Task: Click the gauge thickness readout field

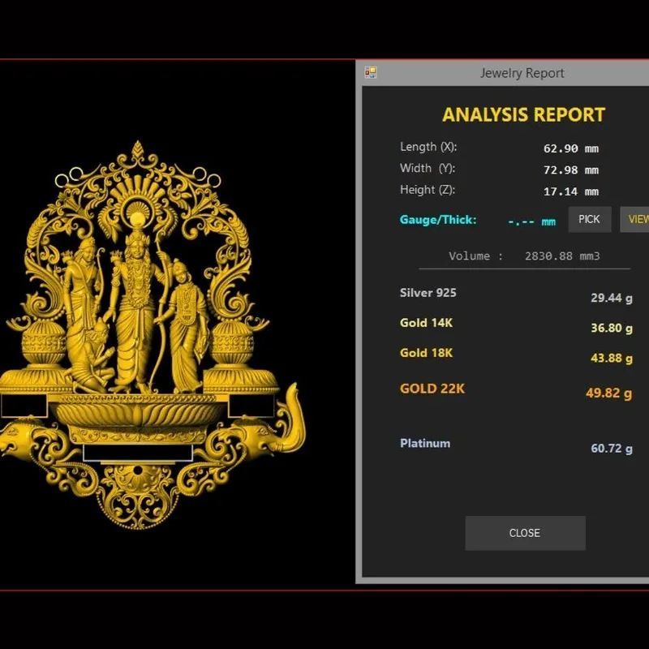Action: (x=531, y=221)
